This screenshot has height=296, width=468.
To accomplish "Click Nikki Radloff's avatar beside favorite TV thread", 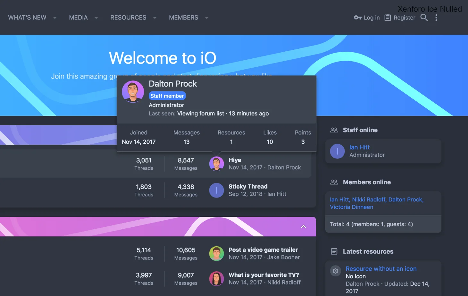I will [x=216, y=278].
